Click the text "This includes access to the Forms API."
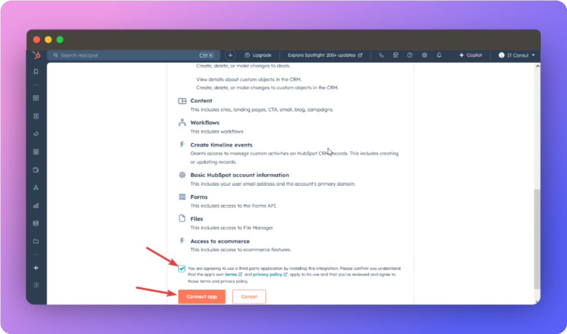This screenshot has width=567, height=334. point(234,206)
